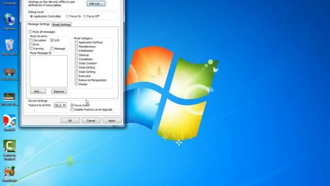Switch to the Break Settings tab
This screenshot has width=330, height=186.
[61, 24]
